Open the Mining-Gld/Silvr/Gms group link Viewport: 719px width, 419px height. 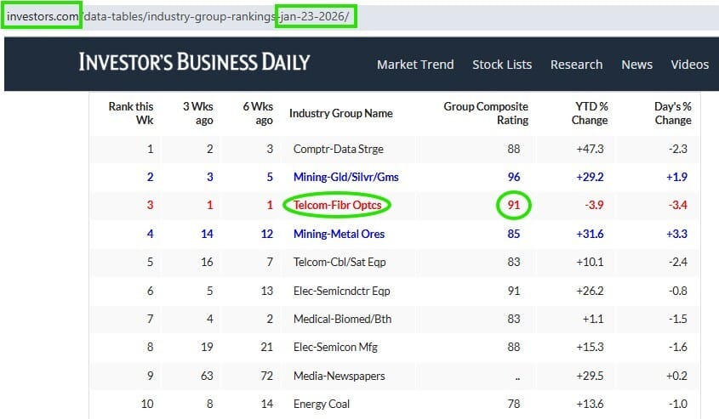346,177
